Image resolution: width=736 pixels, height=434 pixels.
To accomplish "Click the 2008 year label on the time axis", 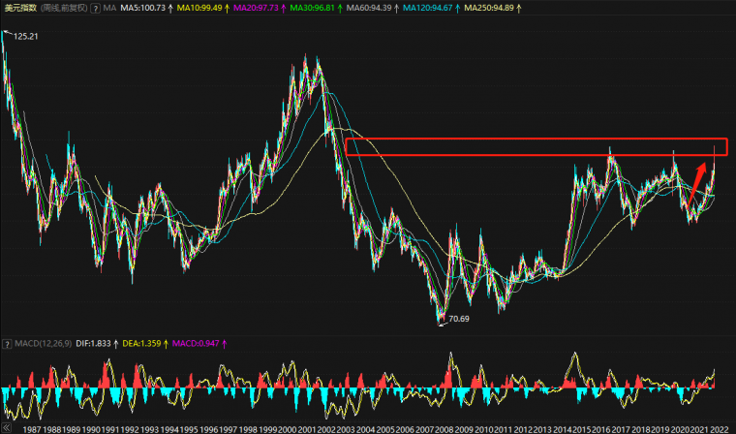I will (x=445, y=429).
